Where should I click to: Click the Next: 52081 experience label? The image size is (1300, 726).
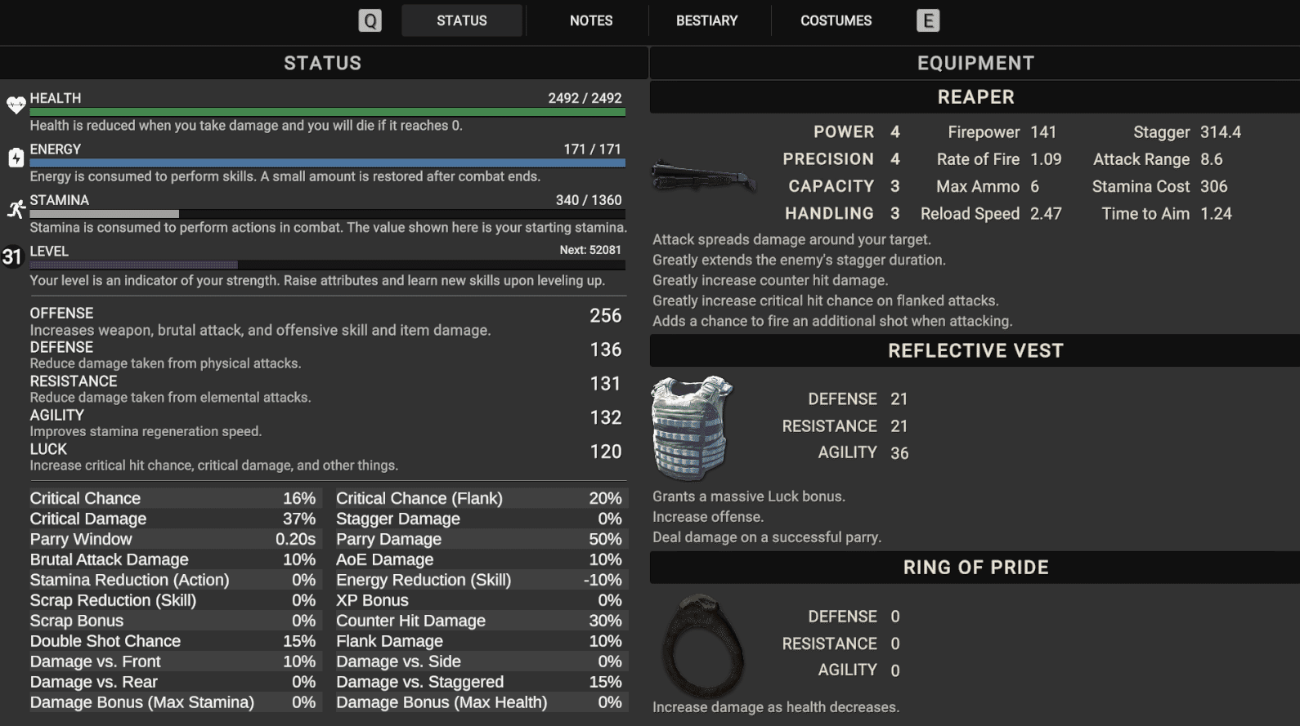590,250
